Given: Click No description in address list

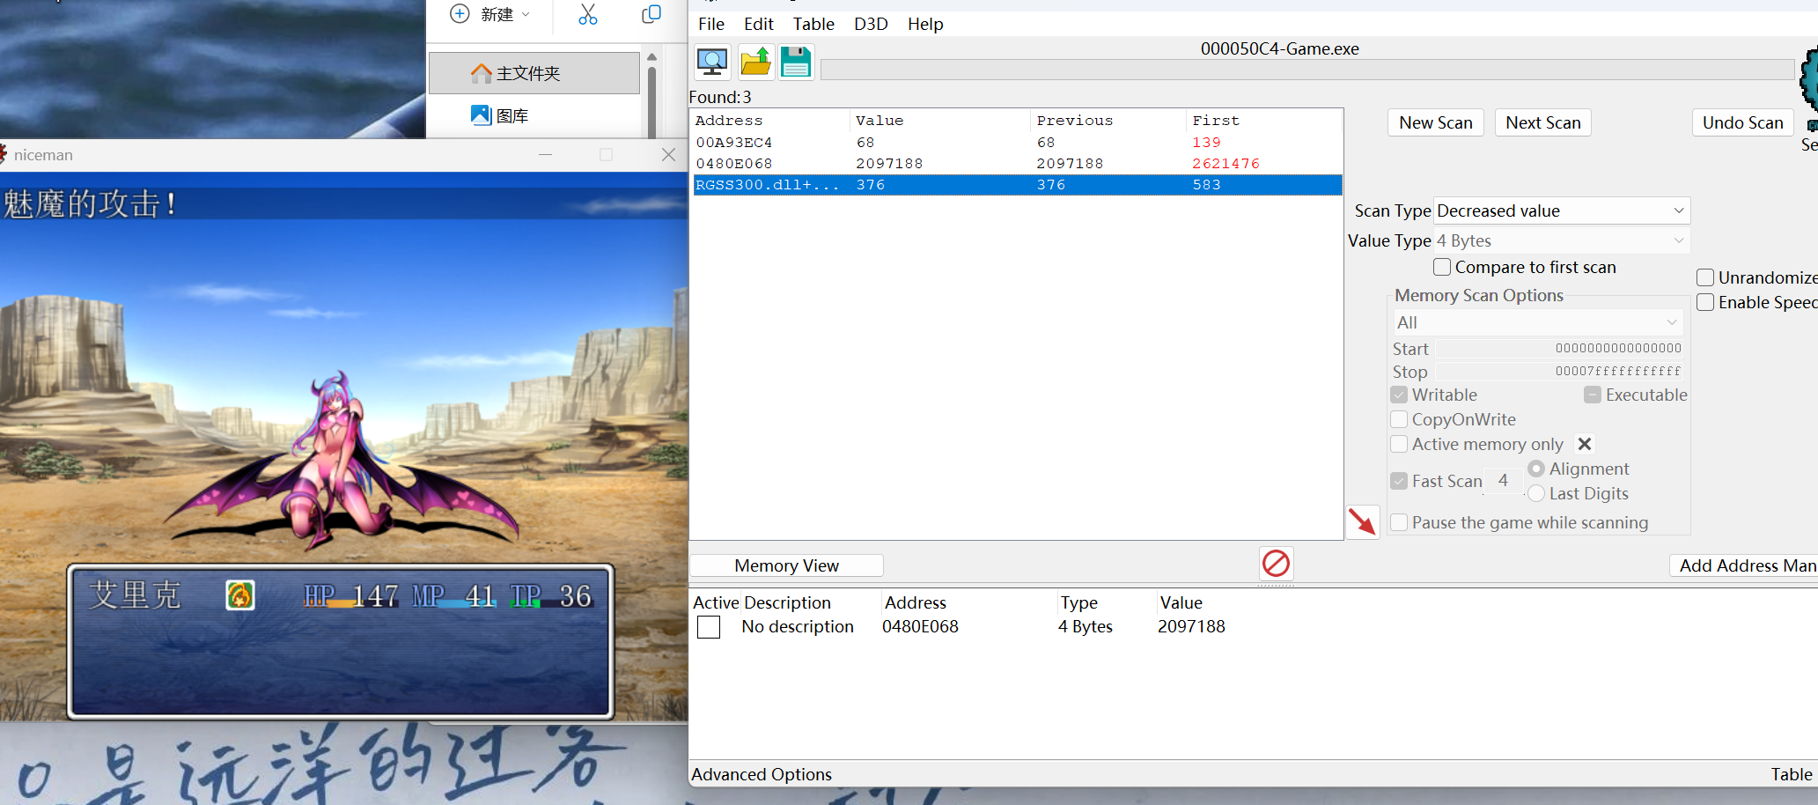Looking at the screenshot, I should coord(798,627).
